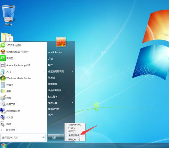
Task: Expand the Adobe Photoshop CS6 jump list arrow
Action: (44, 65)
